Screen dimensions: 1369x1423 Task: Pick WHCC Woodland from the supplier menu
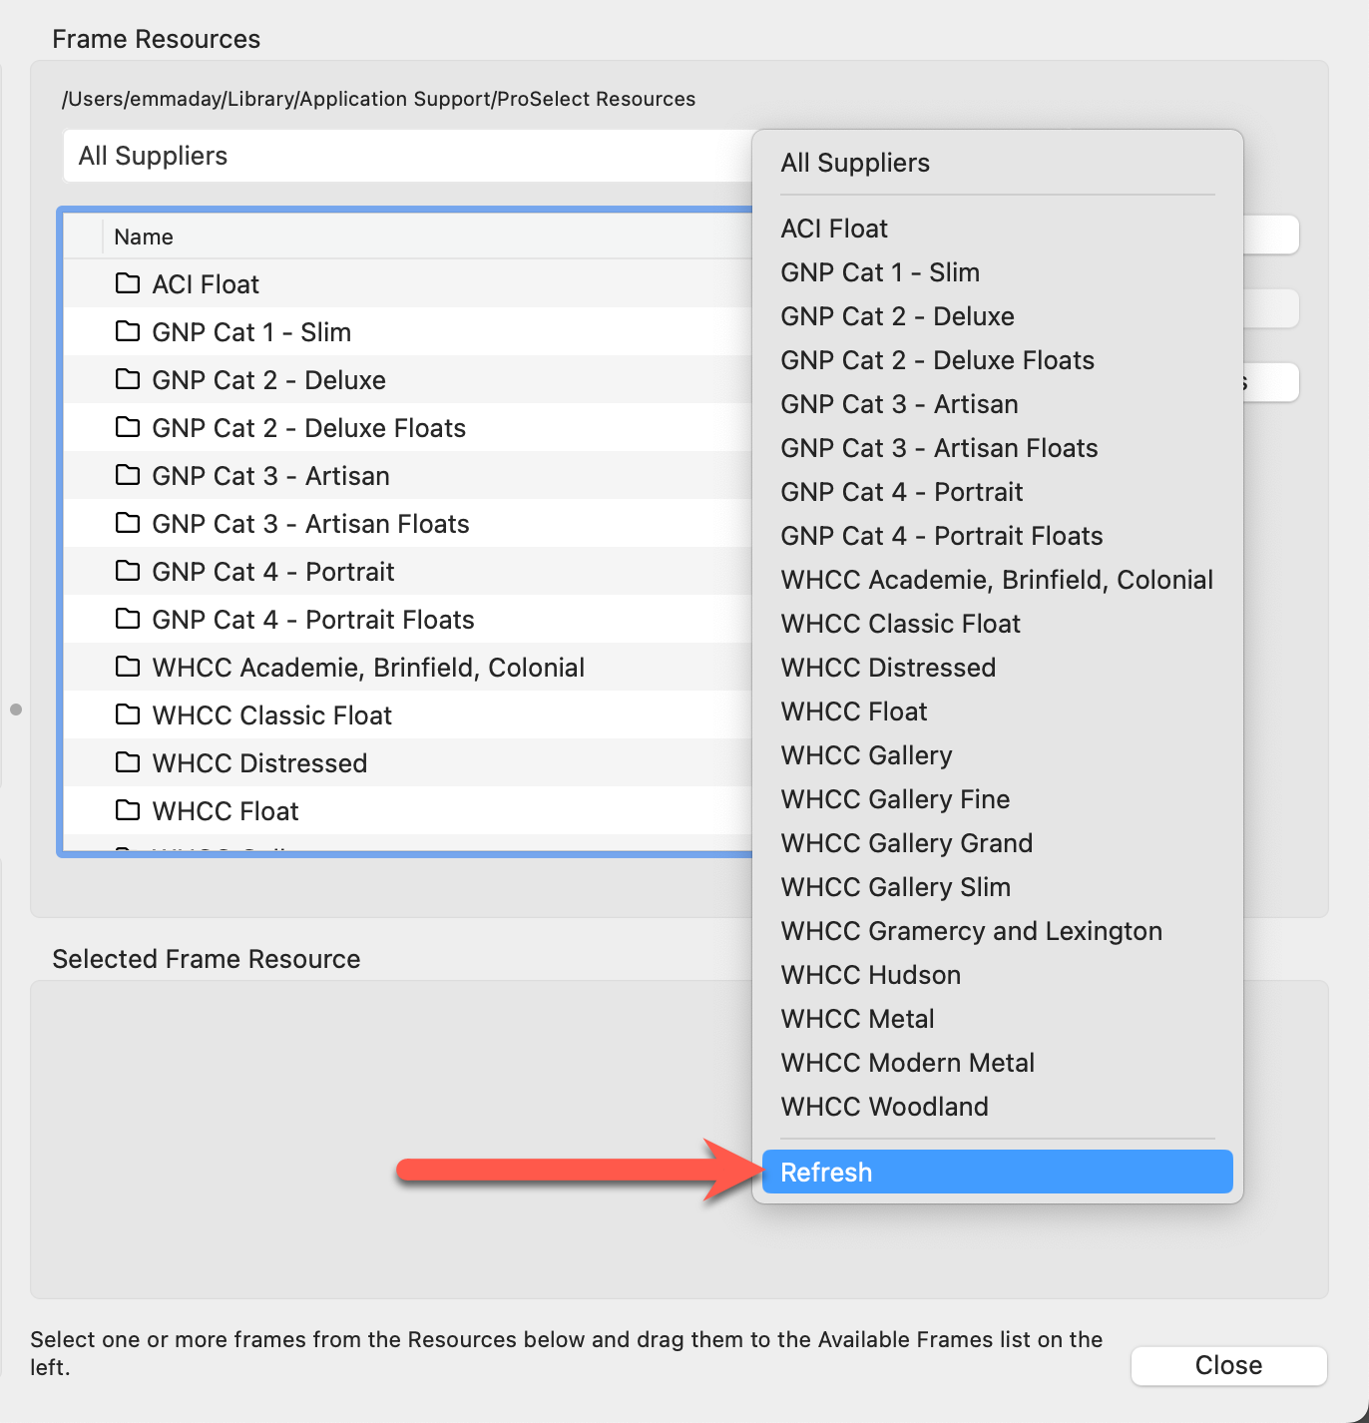(x=884, y=1107)
